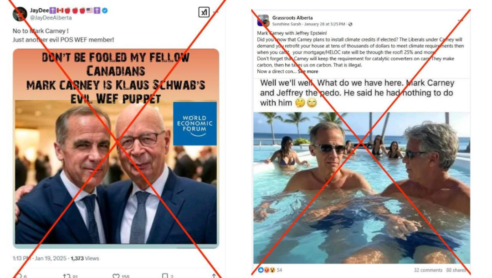Open JayDee's profile avatar
492x278 pixels.
pyautogui.click(x=20, y=14)
